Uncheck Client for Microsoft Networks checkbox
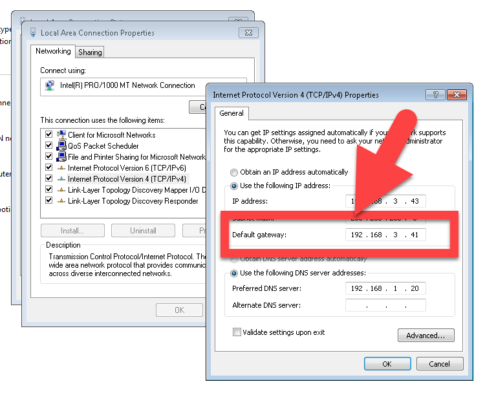Screen dimensions: 485x406 point(48,135)
